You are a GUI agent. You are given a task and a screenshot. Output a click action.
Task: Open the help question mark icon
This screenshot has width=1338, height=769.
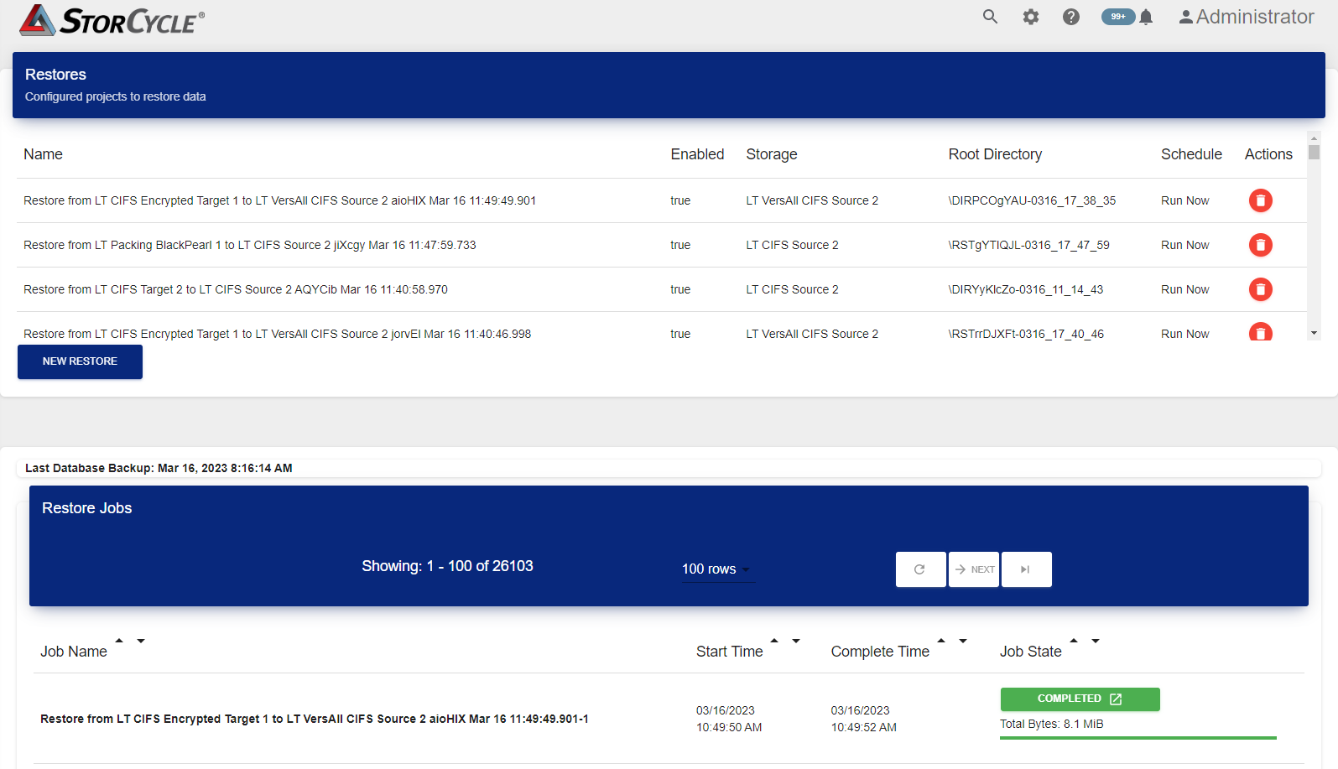pos(1071,17)
